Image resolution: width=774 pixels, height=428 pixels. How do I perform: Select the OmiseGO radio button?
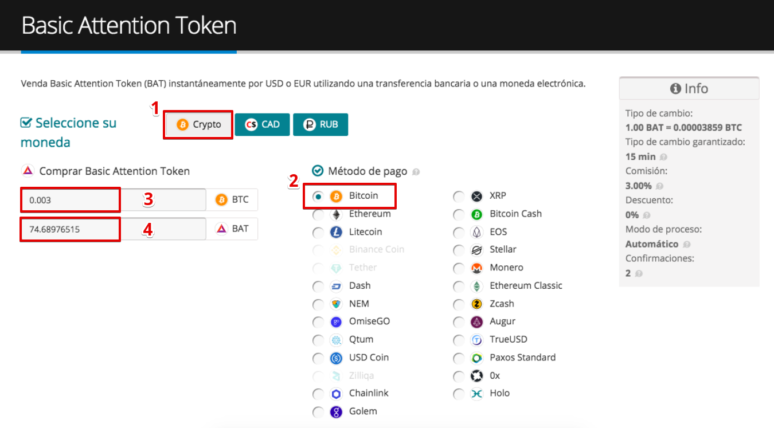(318, 321)
